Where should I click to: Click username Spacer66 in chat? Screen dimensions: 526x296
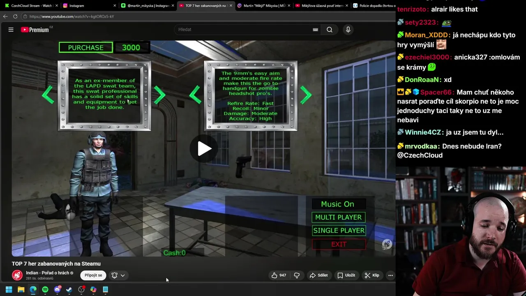436,92
